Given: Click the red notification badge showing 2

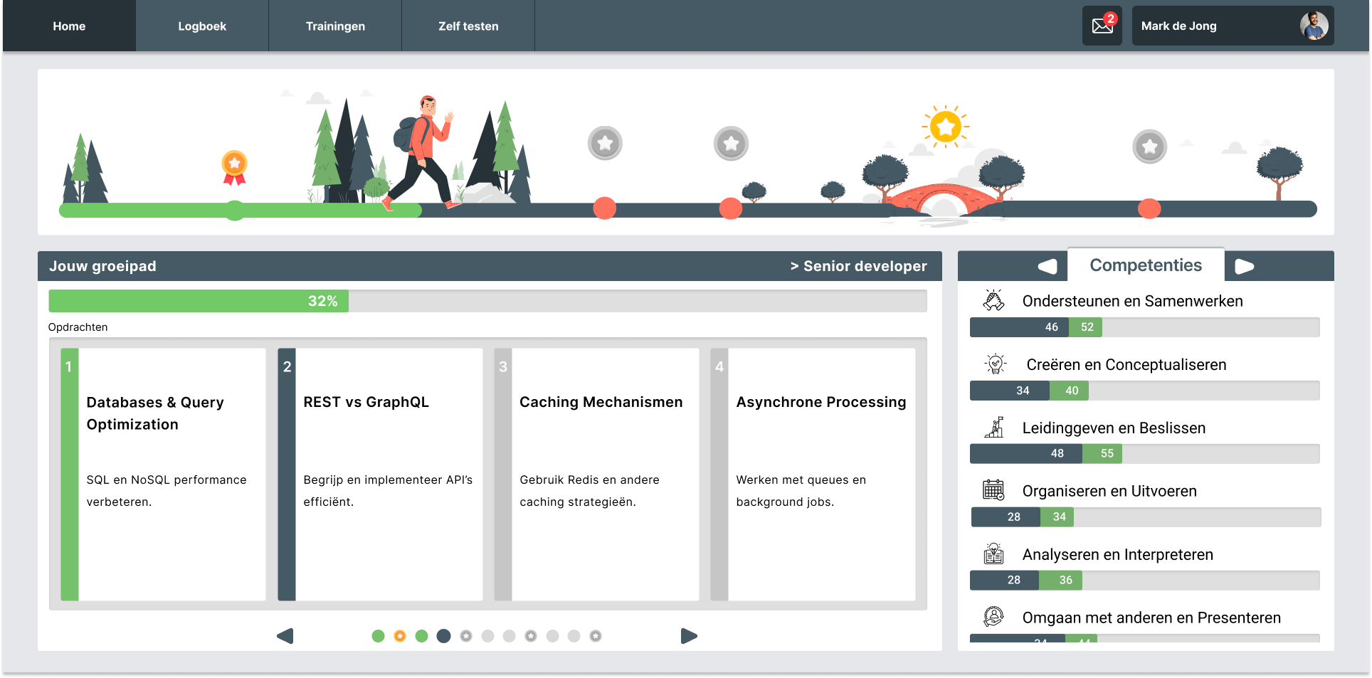Looking at the screenshot, I should tap(1110, 18).
